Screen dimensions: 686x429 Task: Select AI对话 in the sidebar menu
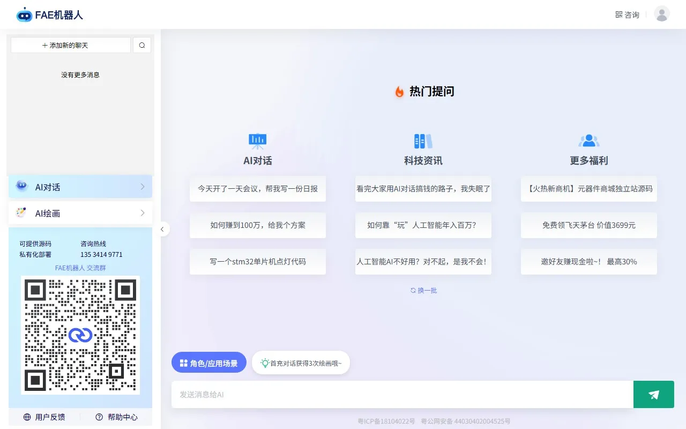48,187
